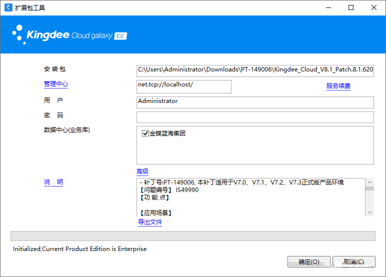Click the extension tool title bar icon
Screen dimensions: 386x277
click(8, 7)
